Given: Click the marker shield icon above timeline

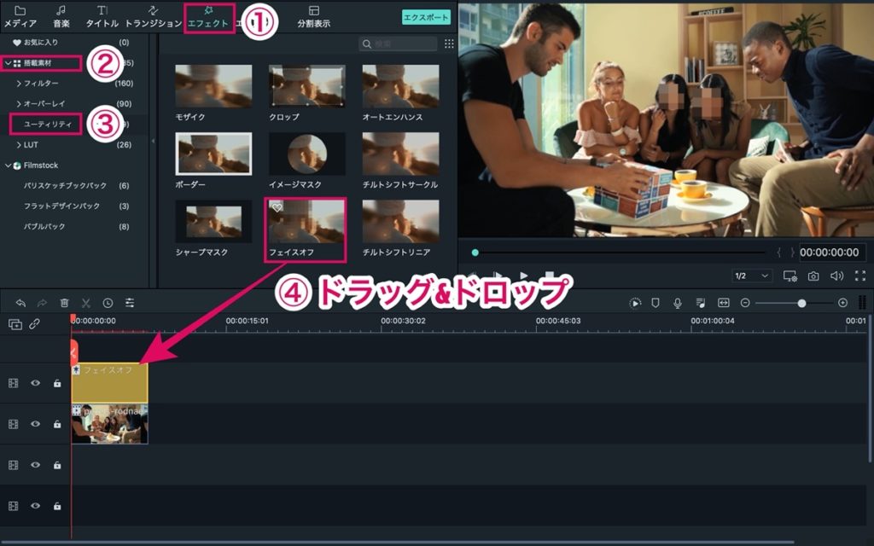Looking at the screenshot, I should pyautogui.click(x=655, y=303).
